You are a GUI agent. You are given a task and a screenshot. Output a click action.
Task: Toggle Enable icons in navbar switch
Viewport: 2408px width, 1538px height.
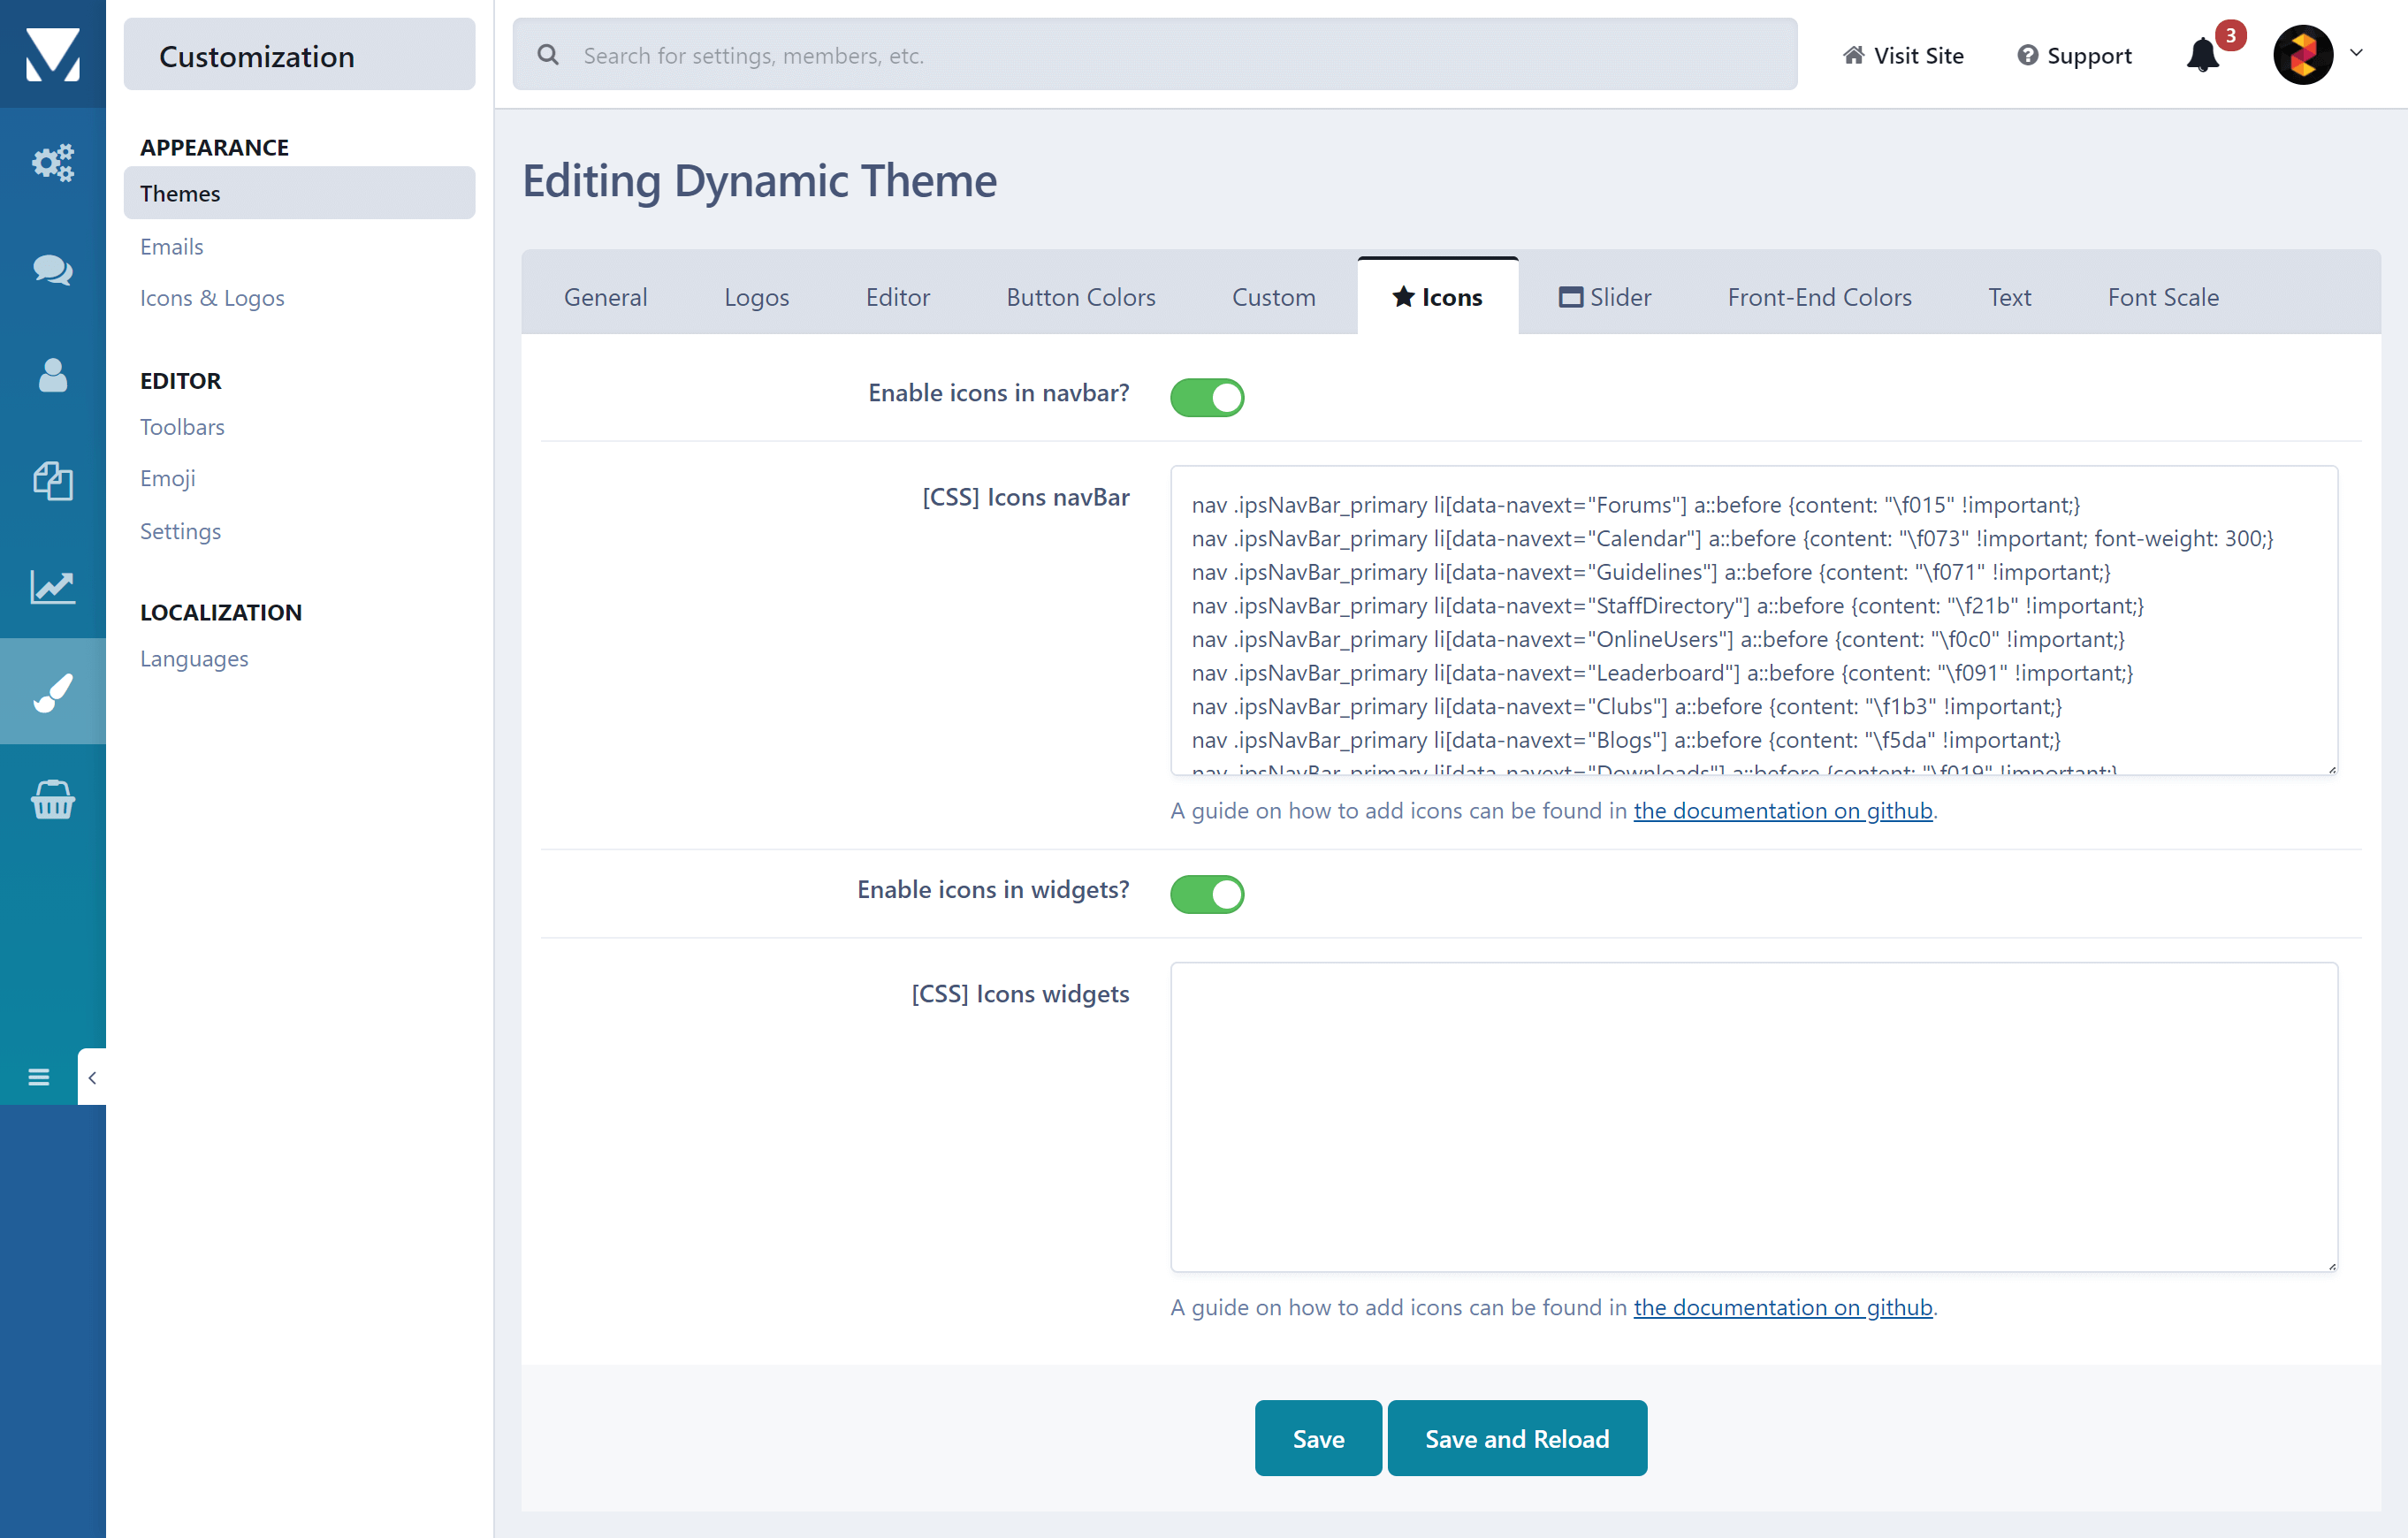tap(1207, 397)
